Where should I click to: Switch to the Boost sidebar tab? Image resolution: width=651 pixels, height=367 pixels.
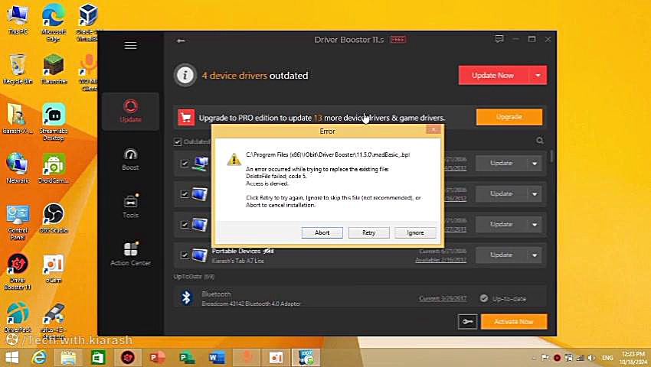130,159
